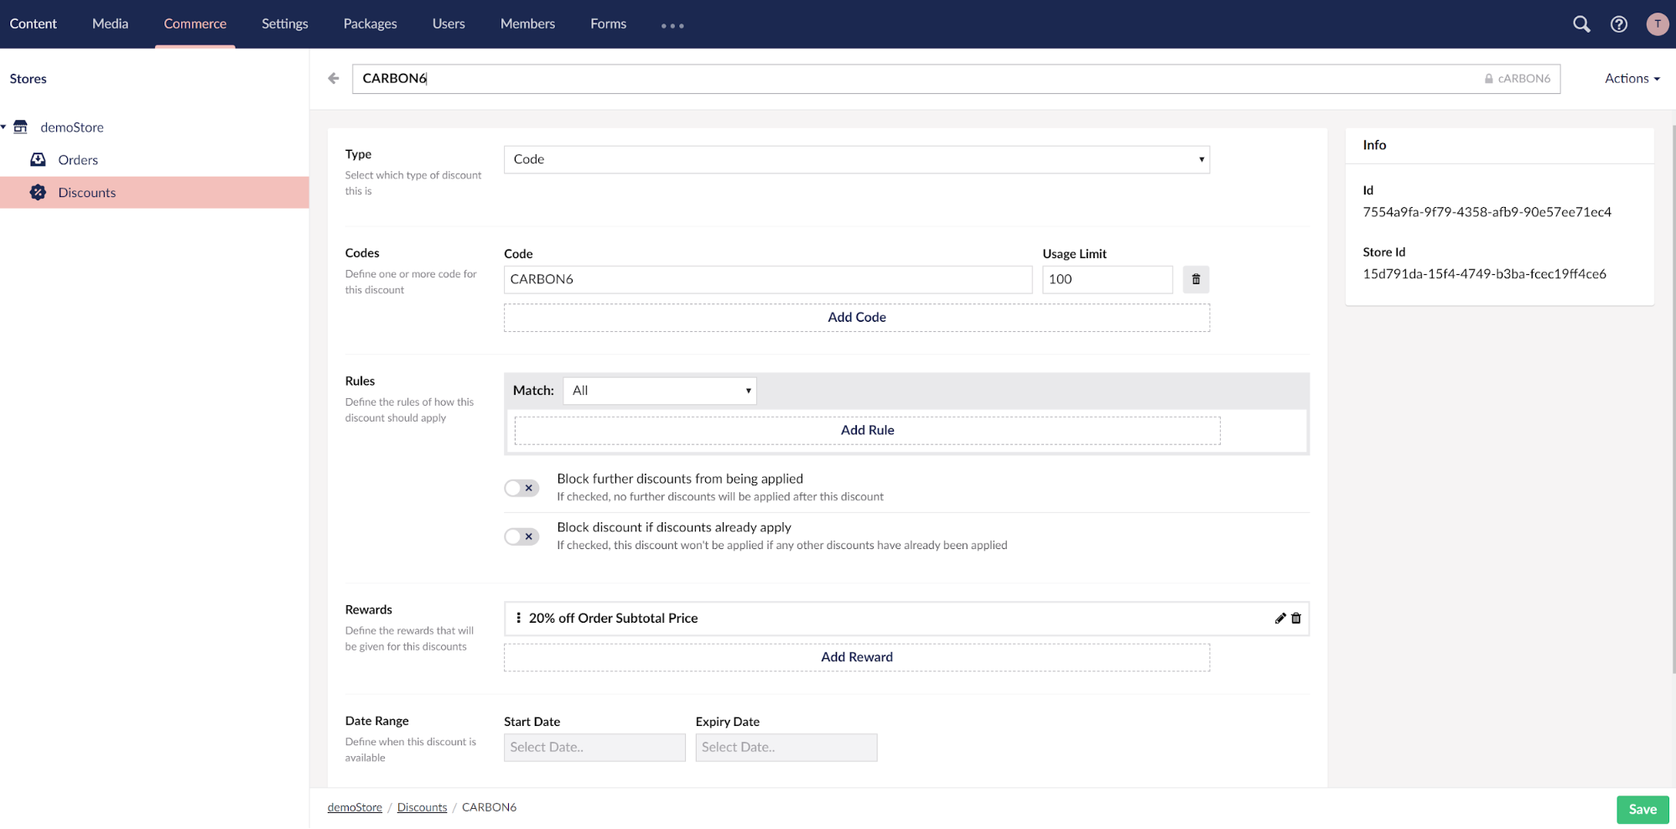The height and width of the screenshot is (829, 1676).
Task: Toggle Block further discounts from being applied
Action: pos(521,488)
